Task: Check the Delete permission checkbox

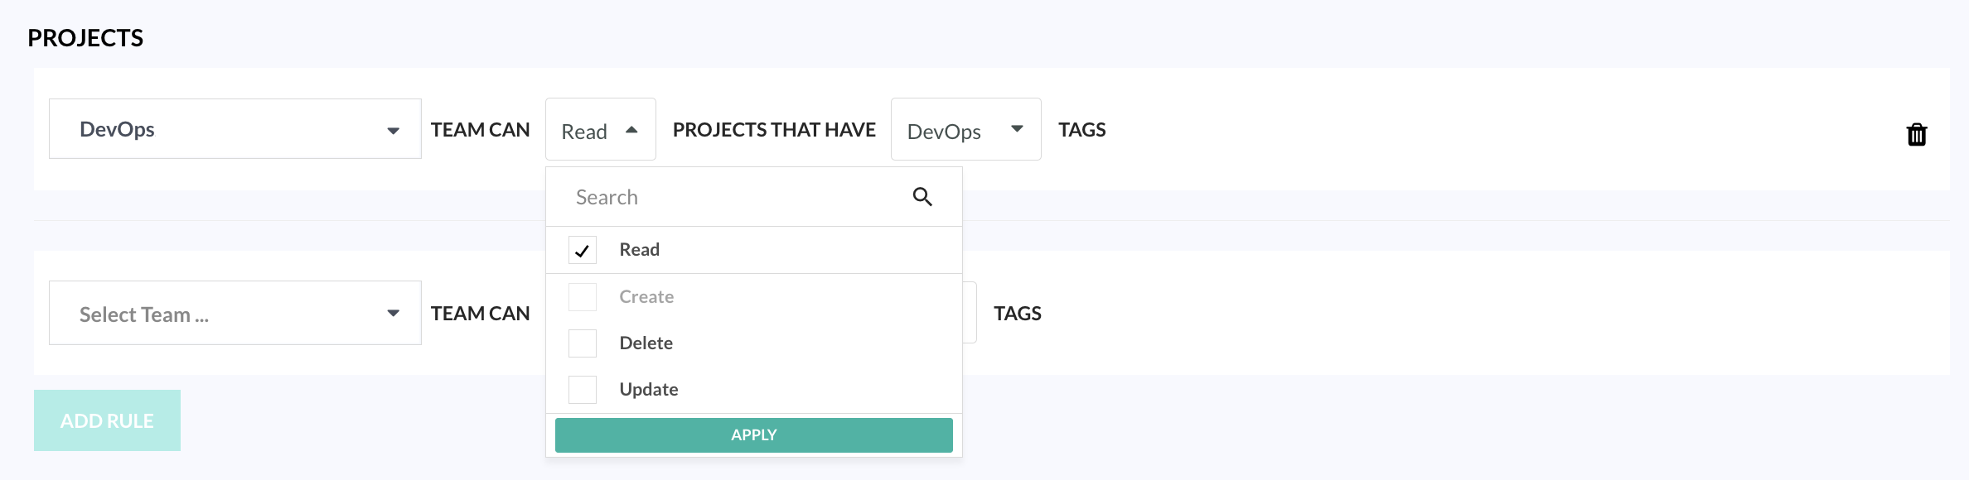Action: (x=583, y=343)
